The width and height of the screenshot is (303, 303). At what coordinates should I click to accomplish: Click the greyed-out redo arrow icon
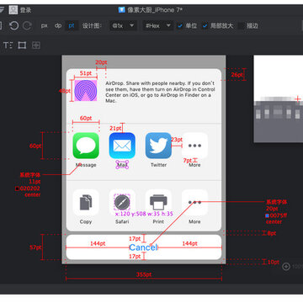pyautogui.click(x=27, y=26)
